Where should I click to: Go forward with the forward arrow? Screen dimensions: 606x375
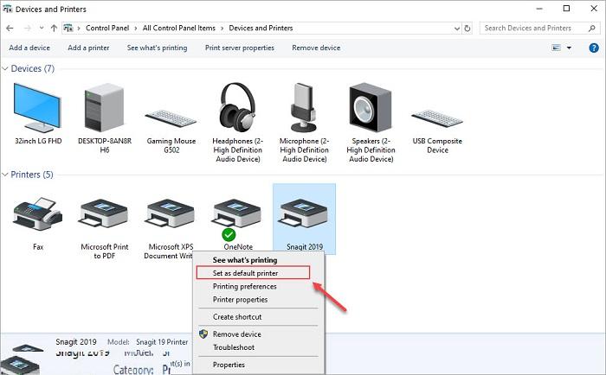[28, 29]
